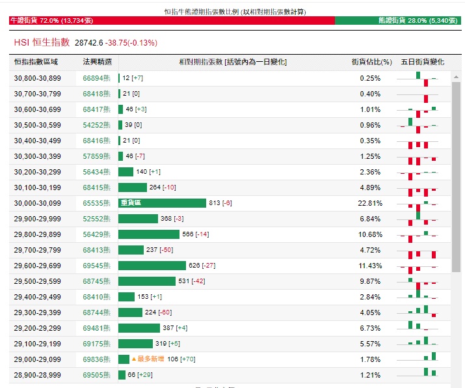Image resolution: width=465 pixels, height=388 pixels.
Task: Open warrant link 69505熊
Action: click(97, 375)
